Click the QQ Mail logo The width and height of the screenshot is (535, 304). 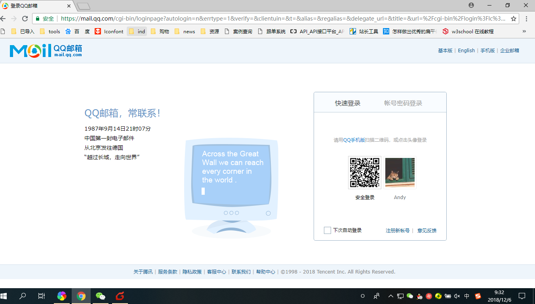46,50
